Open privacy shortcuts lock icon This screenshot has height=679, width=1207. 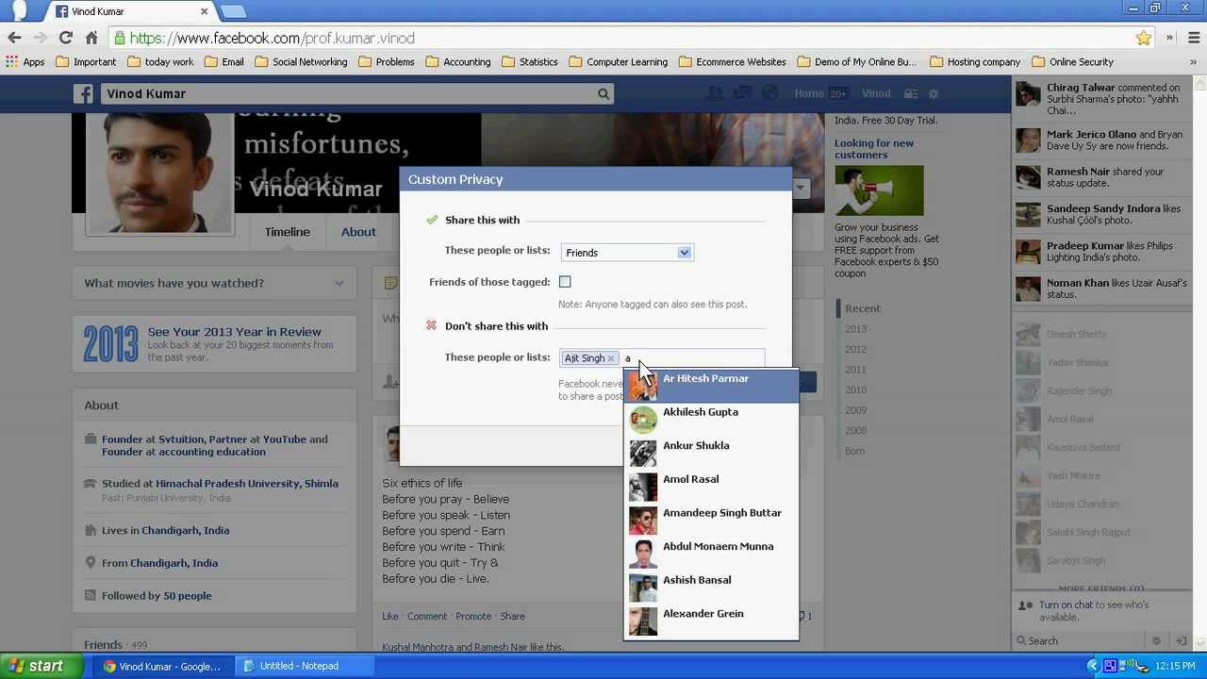pyautogui.click(x=910, y=93)
